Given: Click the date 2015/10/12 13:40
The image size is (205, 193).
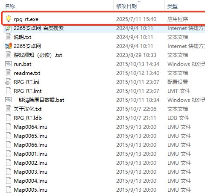Looking at the screenshot, I should (138, 73).
